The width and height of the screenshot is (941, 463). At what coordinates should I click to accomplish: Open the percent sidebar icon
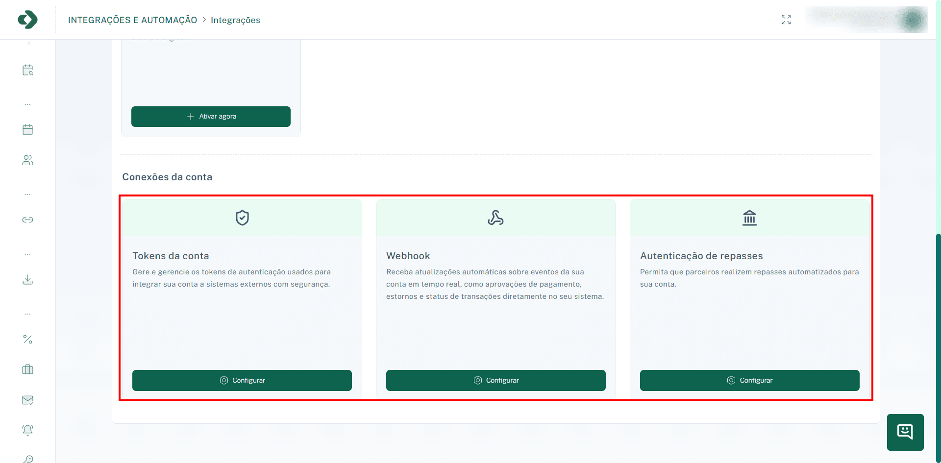27,339
